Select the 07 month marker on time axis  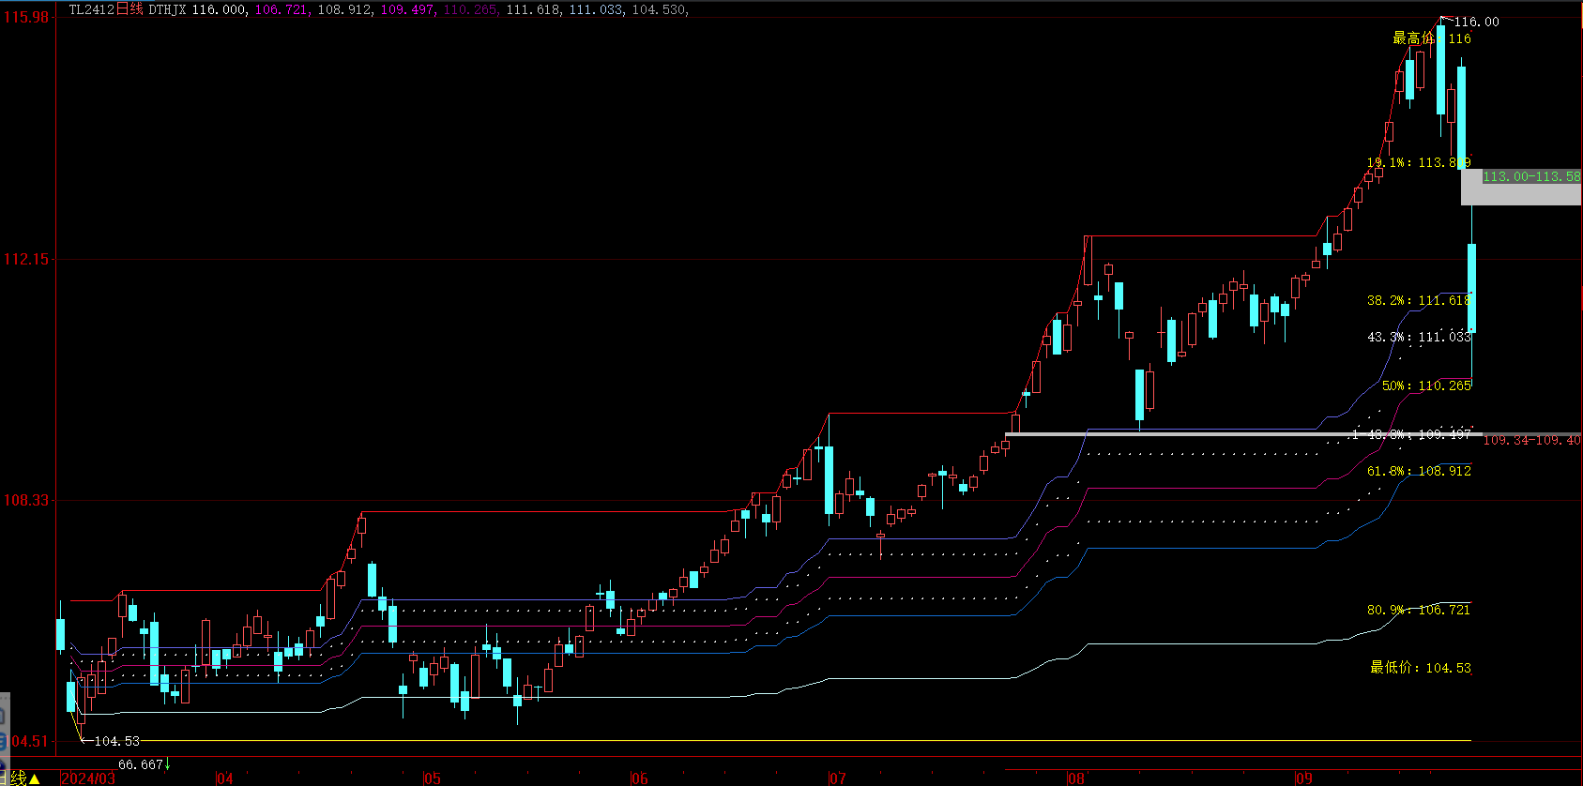pos(838,778)
